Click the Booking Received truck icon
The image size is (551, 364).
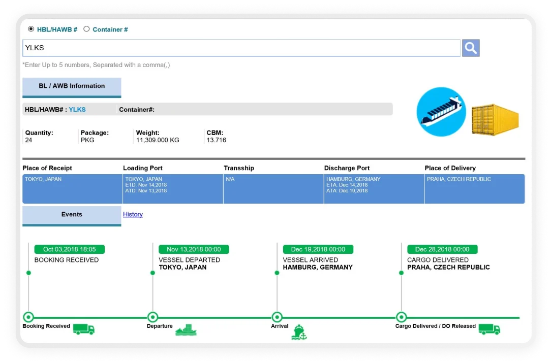[84, 329]
